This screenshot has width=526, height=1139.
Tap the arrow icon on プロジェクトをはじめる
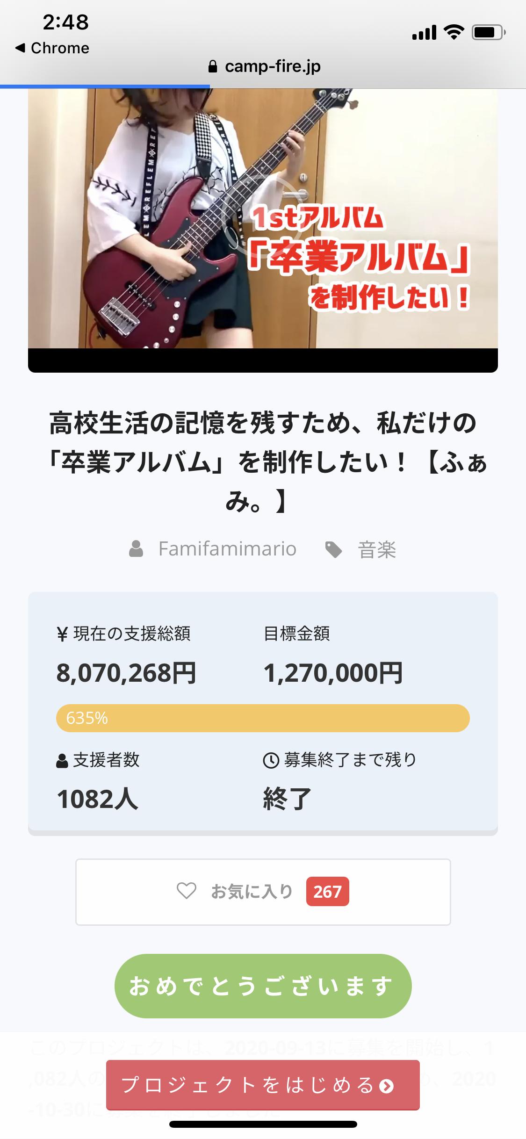click(386, 1086)
